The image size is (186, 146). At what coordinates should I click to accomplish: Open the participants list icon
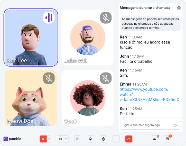pos(154,139)
